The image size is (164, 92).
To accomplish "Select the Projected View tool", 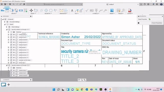I will coord(7,10).
